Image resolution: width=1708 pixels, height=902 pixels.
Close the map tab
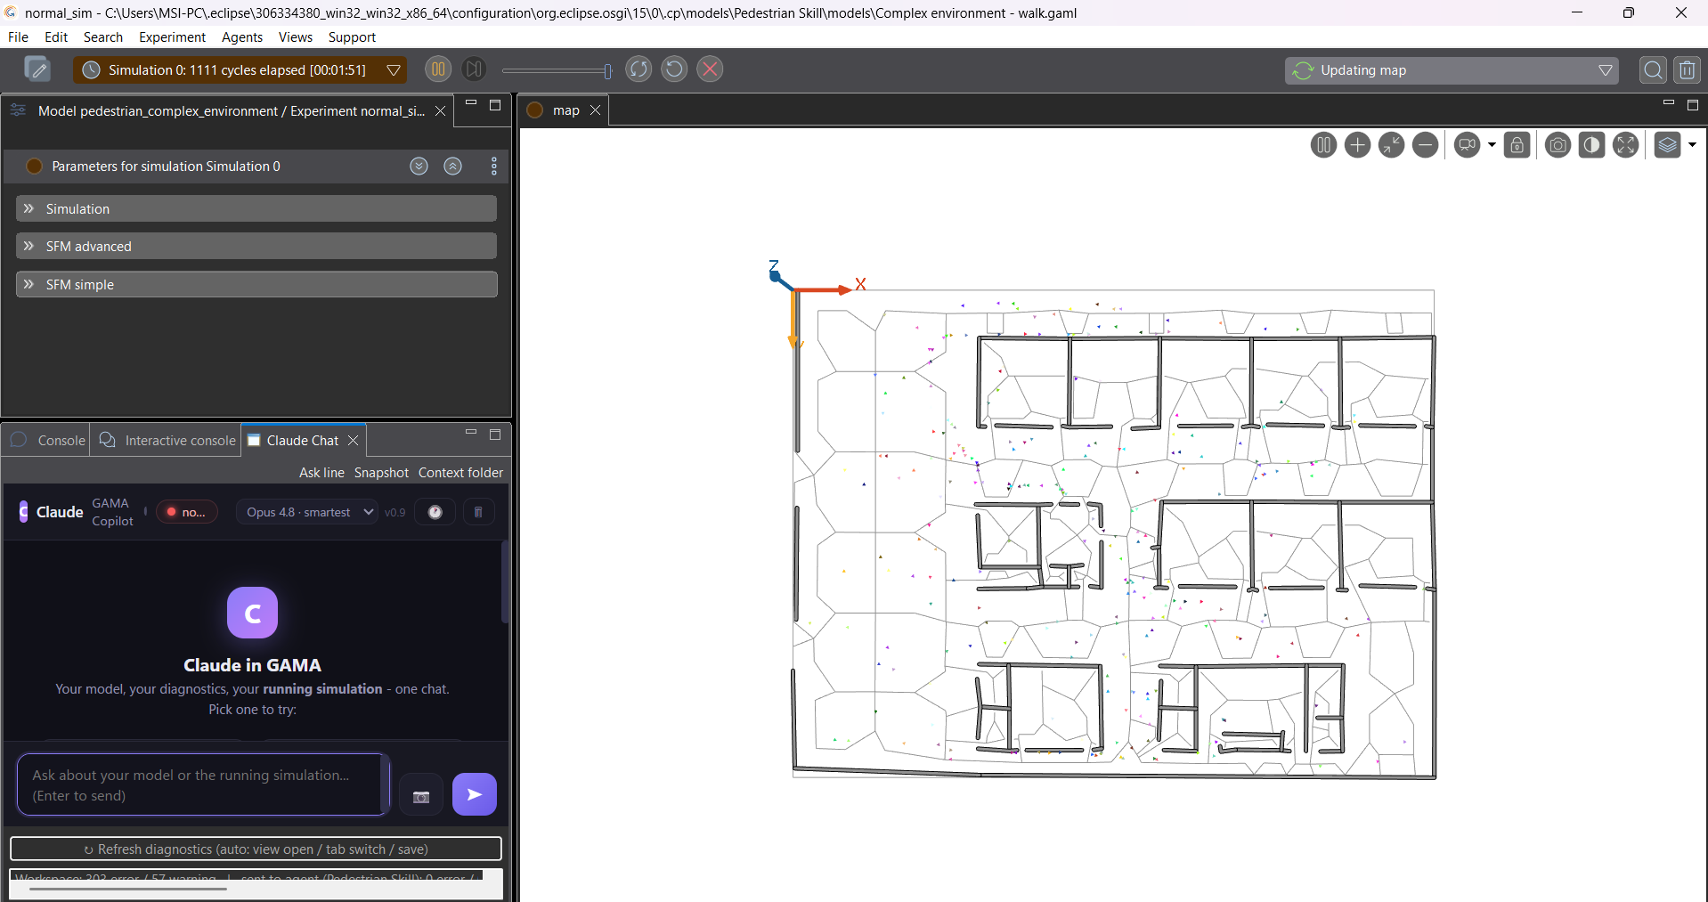[596, 110]
